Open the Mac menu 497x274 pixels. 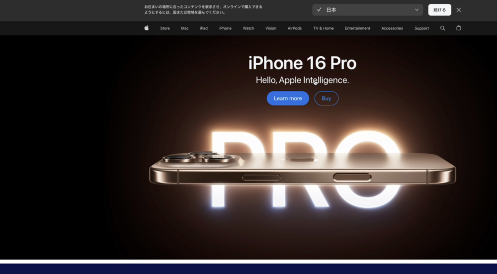click(184, 28)
